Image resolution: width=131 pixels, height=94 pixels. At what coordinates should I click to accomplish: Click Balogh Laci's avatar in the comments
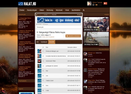tap(85, 54)
